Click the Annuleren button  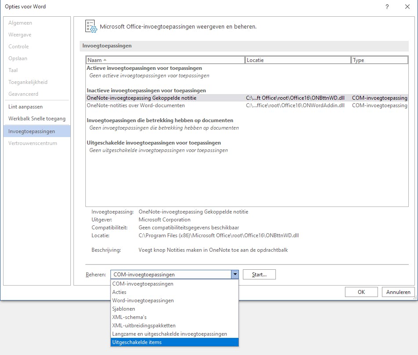398,292
